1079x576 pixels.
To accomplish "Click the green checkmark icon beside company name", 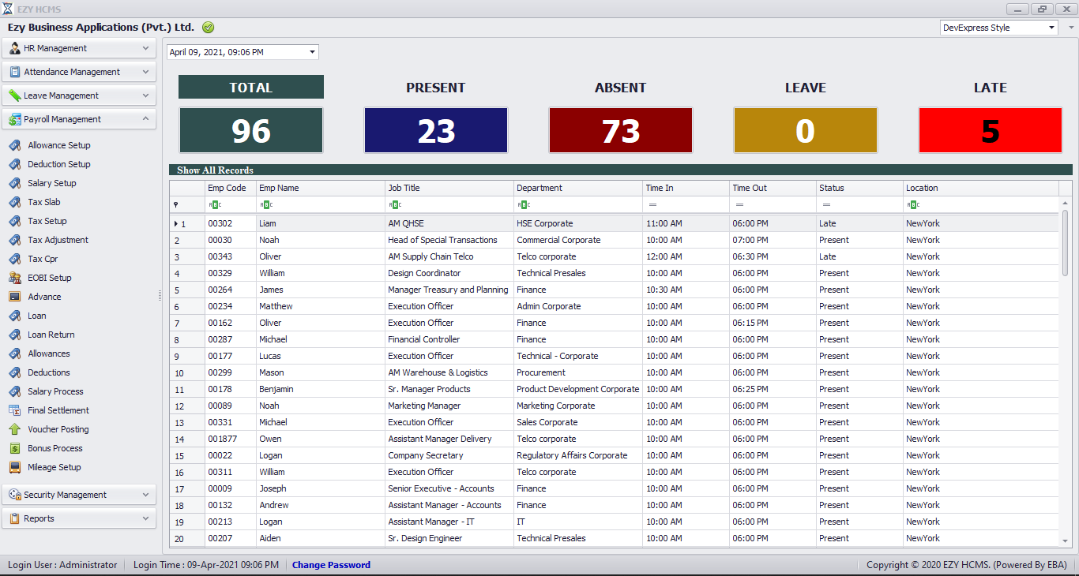I will pos(208,28).
